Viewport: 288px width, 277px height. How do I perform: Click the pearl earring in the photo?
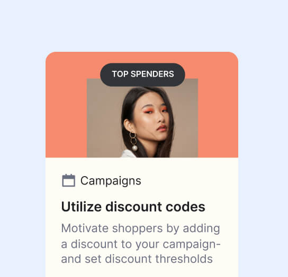(x=134, y=148)
